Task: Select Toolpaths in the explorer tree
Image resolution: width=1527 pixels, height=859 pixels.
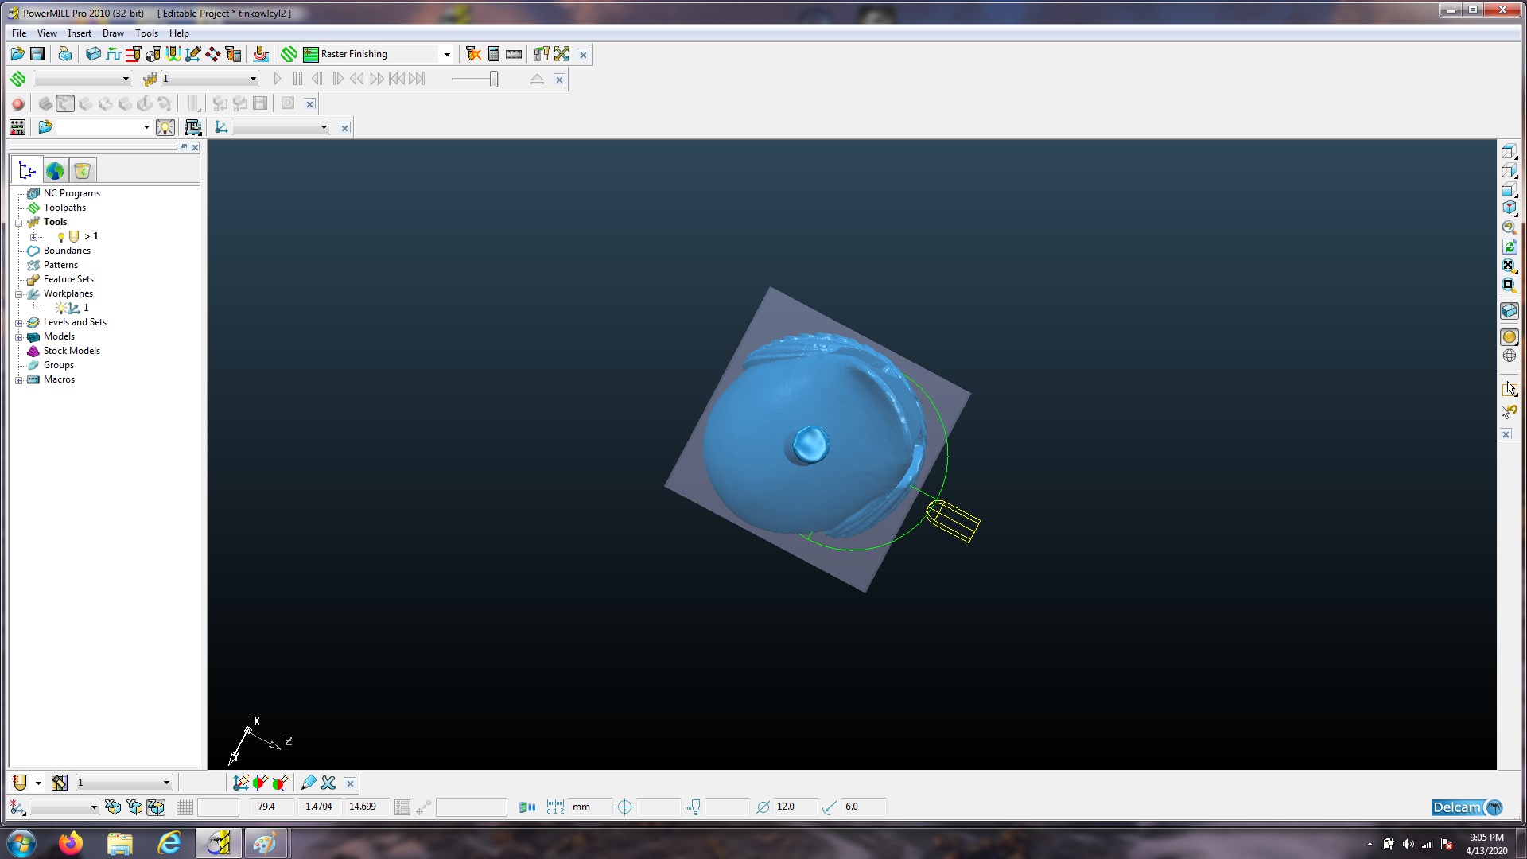Action: (x=64, y=208)
